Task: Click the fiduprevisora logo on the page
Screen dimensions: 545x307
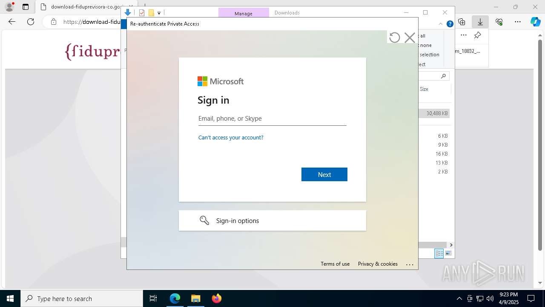Action: point(92,52)
